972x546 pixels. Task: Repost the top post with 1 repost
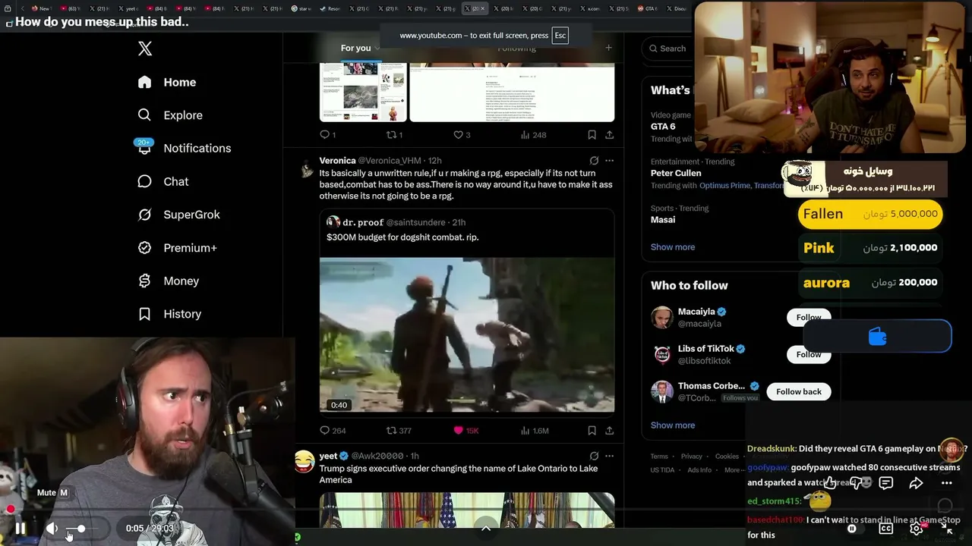pos(394,135)
